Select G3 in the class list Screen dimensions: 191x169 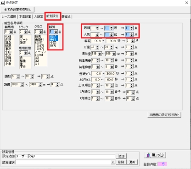tap(37, 58)
